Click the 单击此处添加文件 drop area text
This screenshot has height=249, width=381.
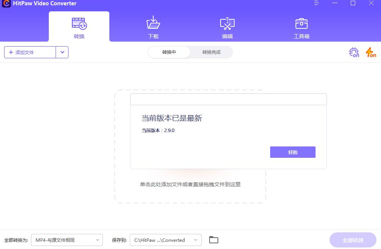point(190,184)
